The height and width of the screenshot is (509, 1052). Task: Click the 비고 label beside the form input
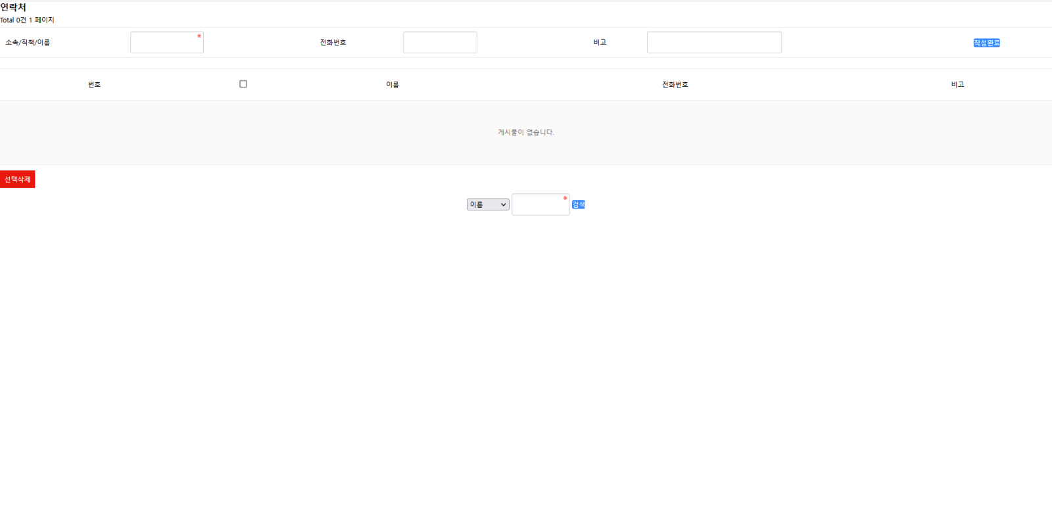point(600,43)
